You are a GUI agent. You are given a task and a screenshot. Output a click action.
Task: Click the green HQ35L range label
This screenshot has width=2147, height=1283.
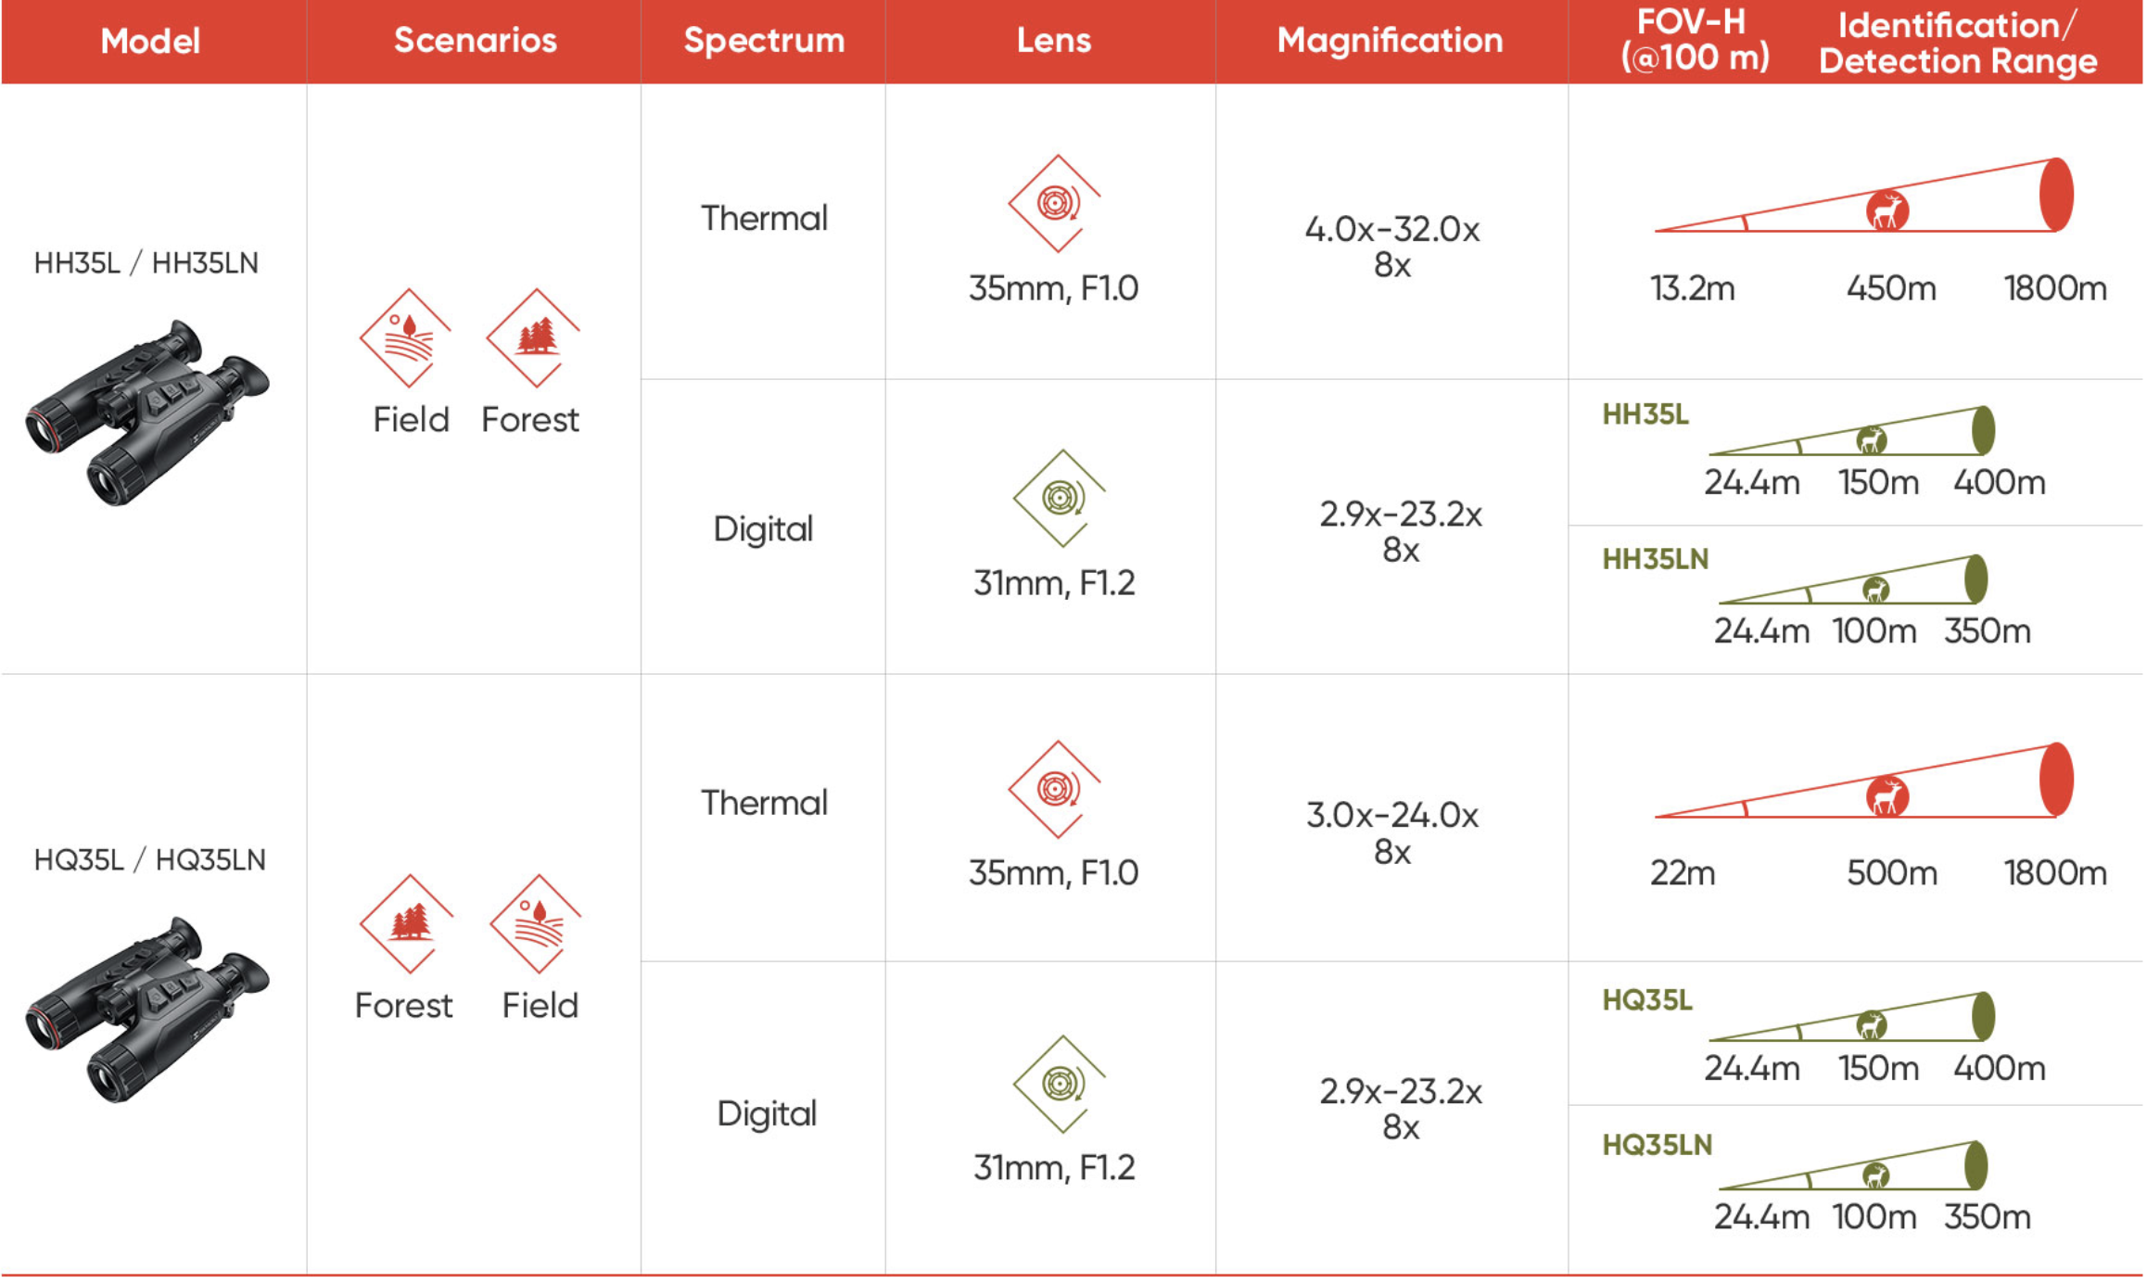(x=1647, y=1000)
